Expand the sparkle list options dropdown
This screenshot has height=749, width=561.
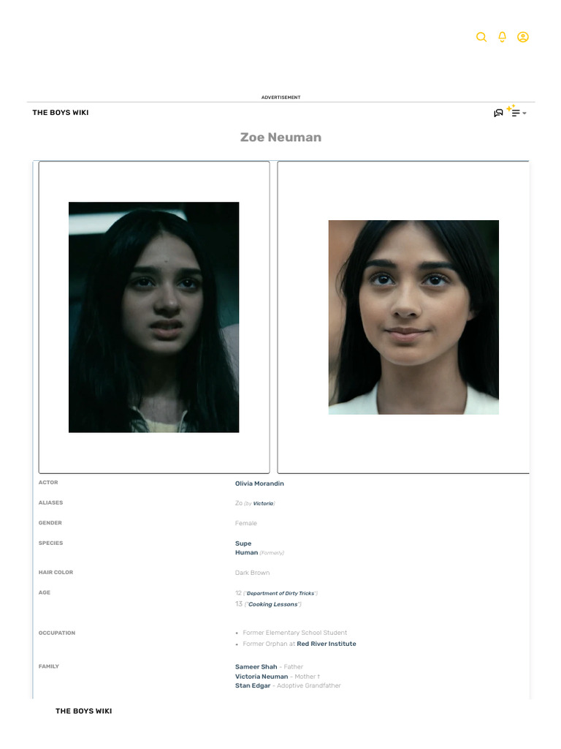[516, 112]
